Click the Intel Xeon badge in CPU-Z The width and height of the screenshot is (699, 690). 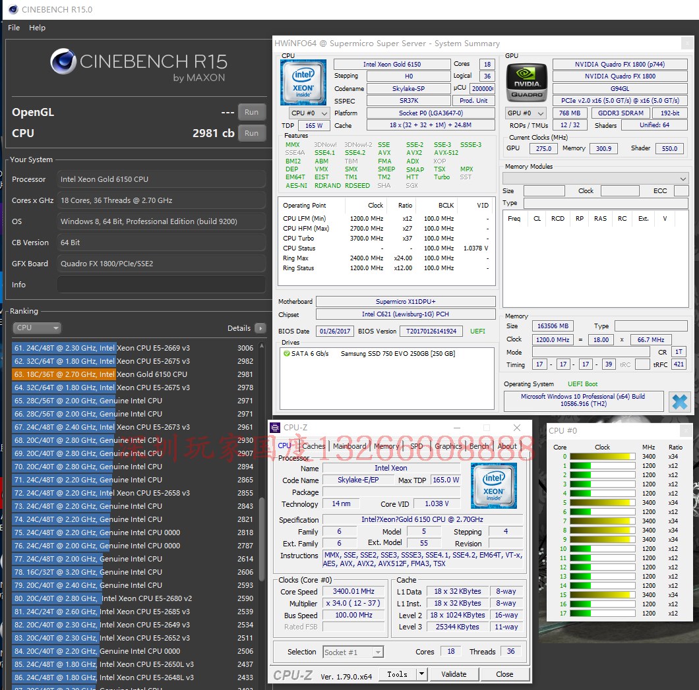pyautogui.click(x=493, y=486)
